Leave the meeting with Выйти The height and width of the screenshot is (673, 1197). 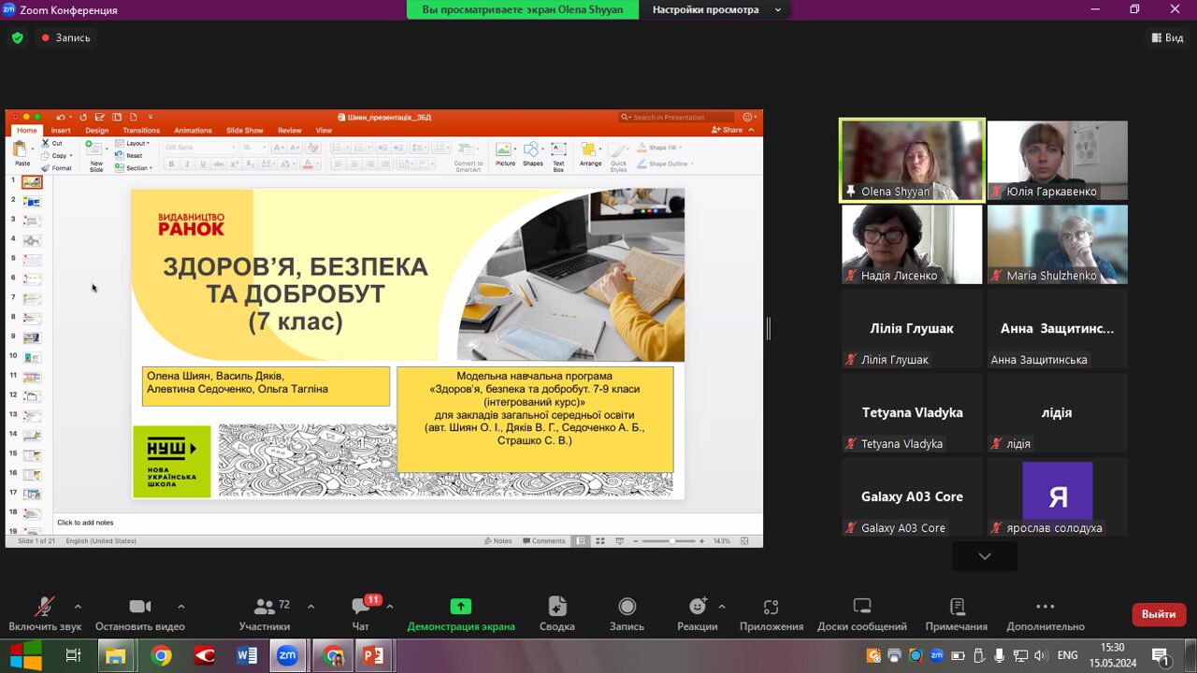pyautogui.click(x=1159, y=614)
